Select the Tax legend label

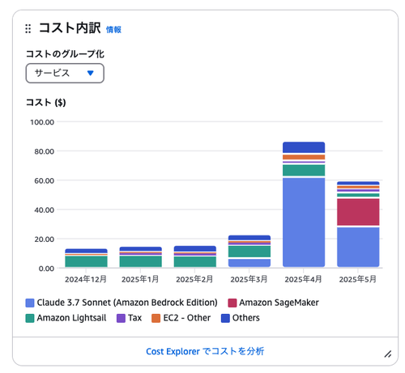pyautogui.click(x=134, y=318)
